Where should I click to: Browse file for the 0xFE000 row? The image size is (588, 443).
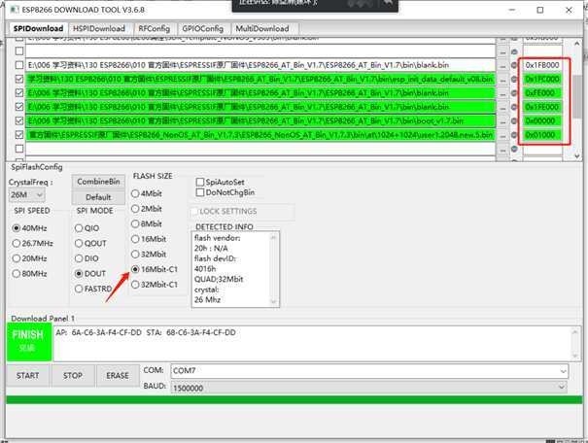click(502, 93)
